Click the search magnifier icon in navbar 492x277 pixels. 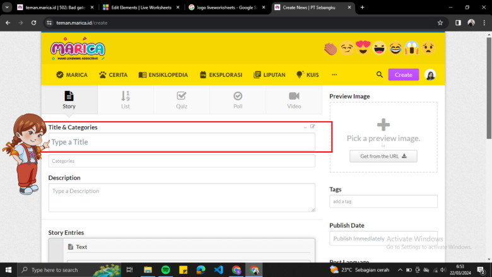point(380,74)
